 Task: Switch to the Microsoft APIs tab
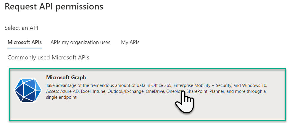(x=25, y=42)
